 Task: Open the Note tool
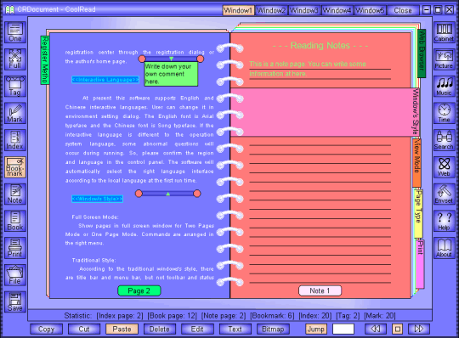(x=15, y=194)
